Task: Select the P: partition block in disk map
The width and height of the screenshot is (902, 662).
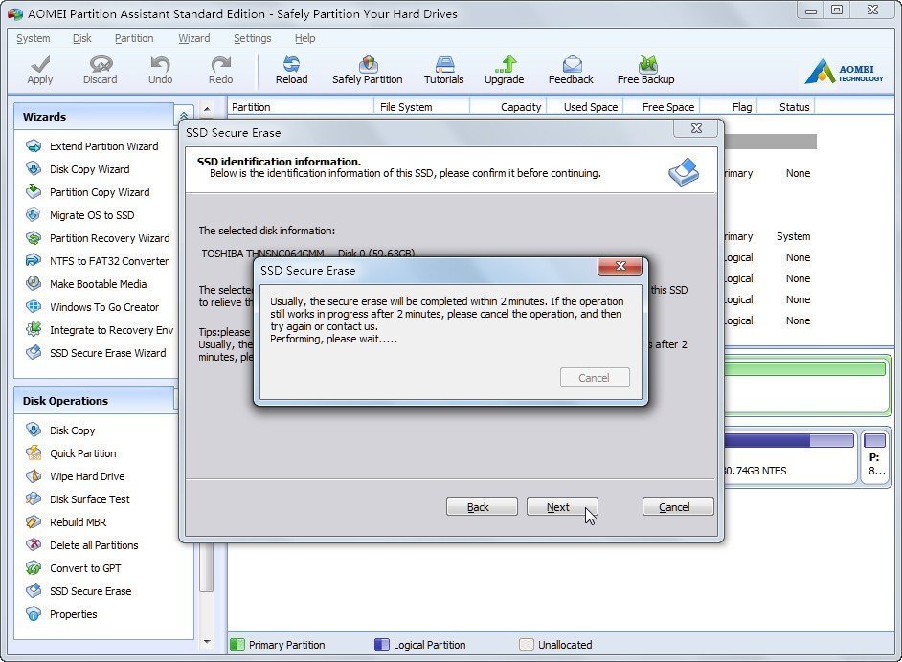Action: click(875, 457)
